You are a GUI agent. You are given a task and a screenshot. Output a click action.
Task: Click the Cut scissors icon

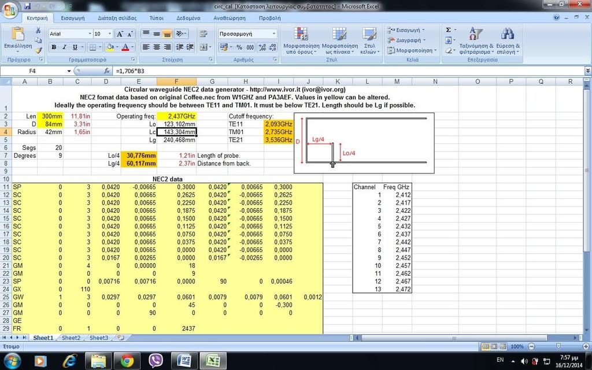(38, 30)
